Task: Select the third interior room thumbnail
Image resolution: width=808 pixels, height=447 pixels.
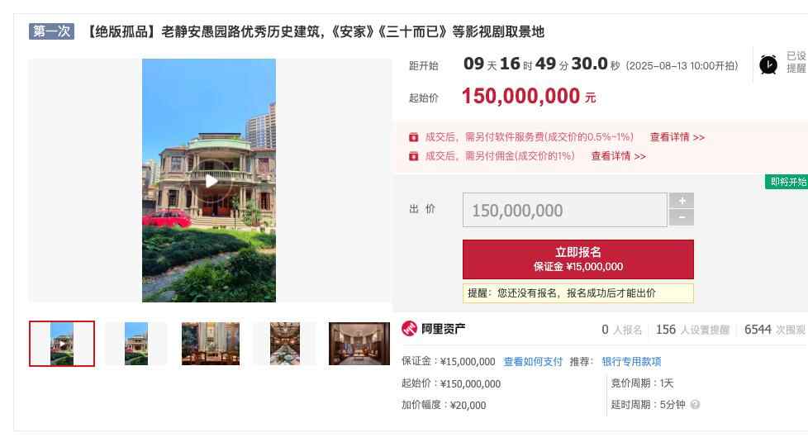Action: 211,344
